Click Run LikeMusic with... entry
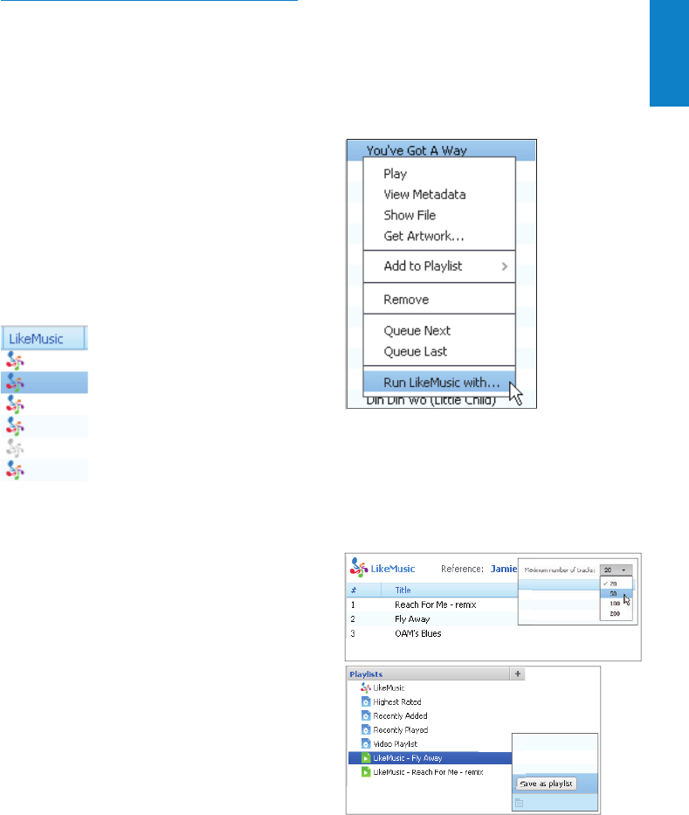Screen dimensions: 689x815 439,383
